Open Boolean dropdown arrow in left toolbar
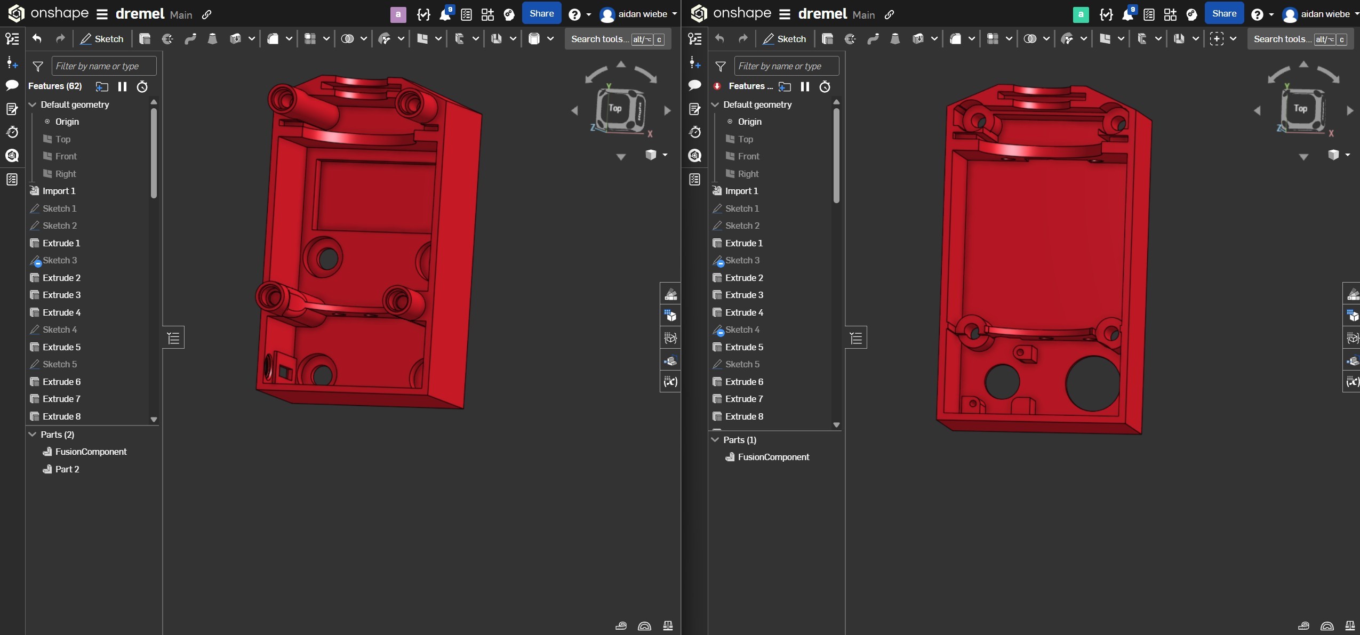Viewport: 1360px width, 635px height. pyautogui.click(x=363, y=39)
